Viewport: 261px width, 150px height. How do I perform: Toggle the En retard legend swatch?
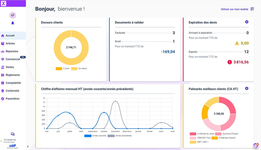[x=74, y=68]
